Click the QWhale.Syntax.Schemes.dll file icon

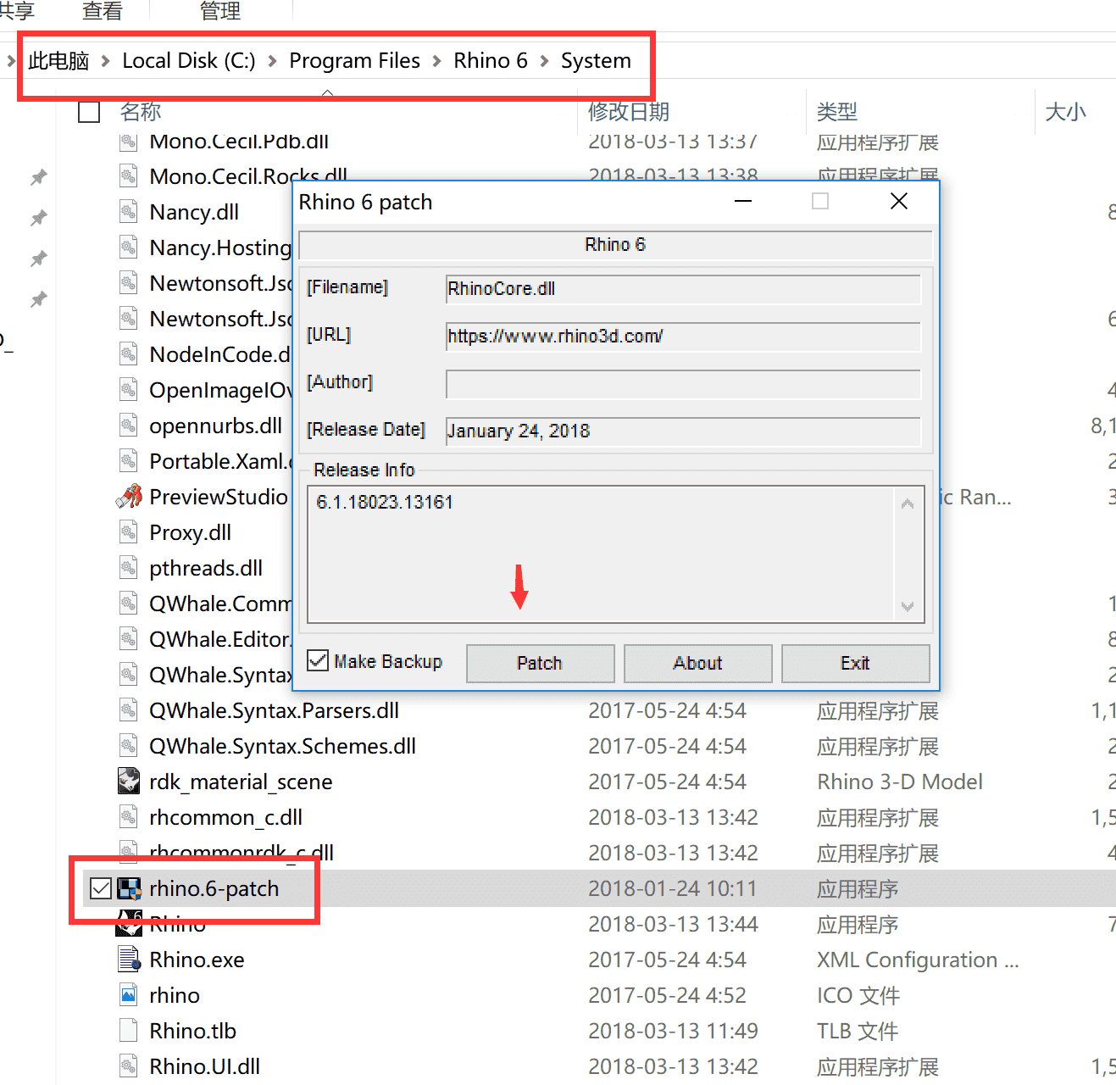click(x=129, y=746)
